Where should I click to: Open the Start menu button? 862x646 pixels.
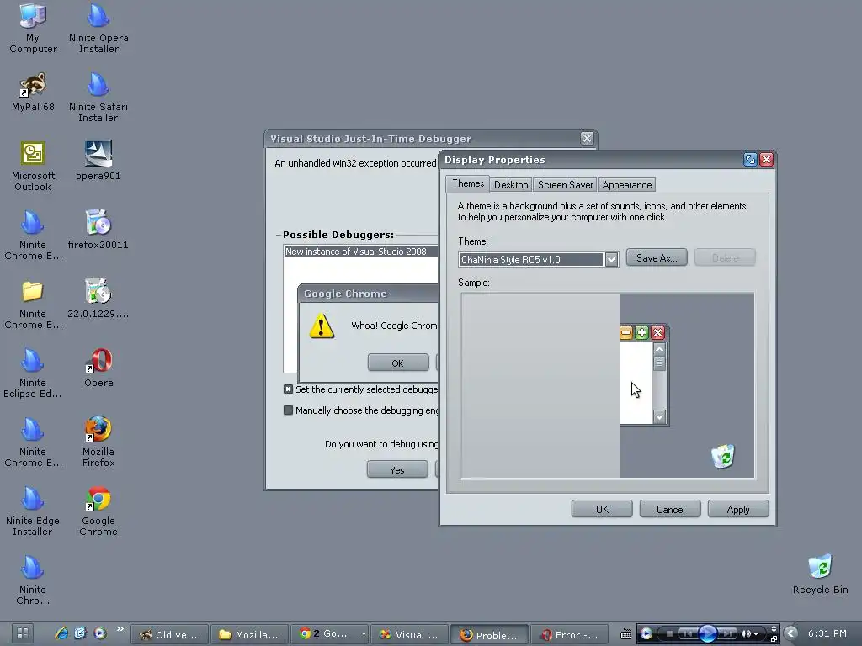coord(22,633)
